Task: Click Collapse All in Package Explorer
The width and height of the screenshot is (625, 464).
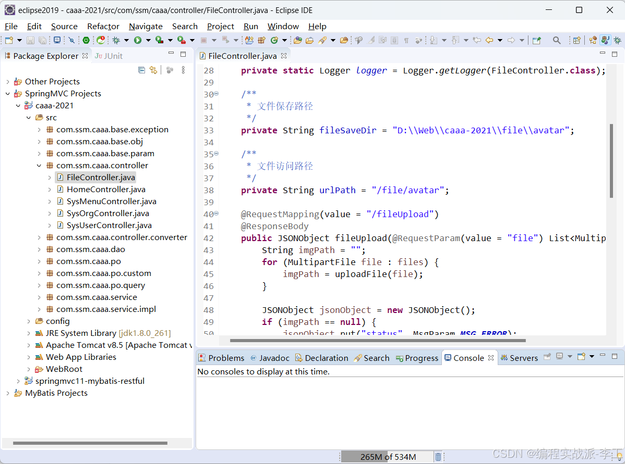Action: click(x=141, y=70)
